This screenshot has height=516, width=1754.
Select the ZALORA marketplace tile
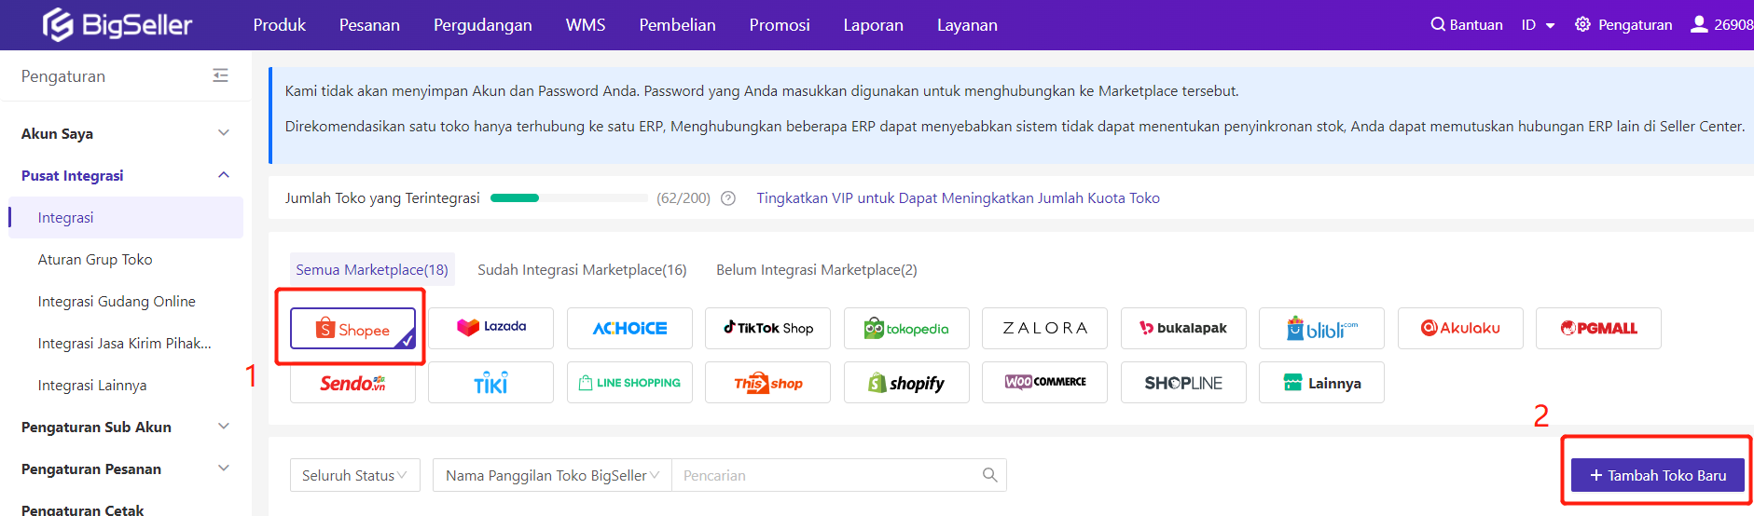pos(1044,329)
